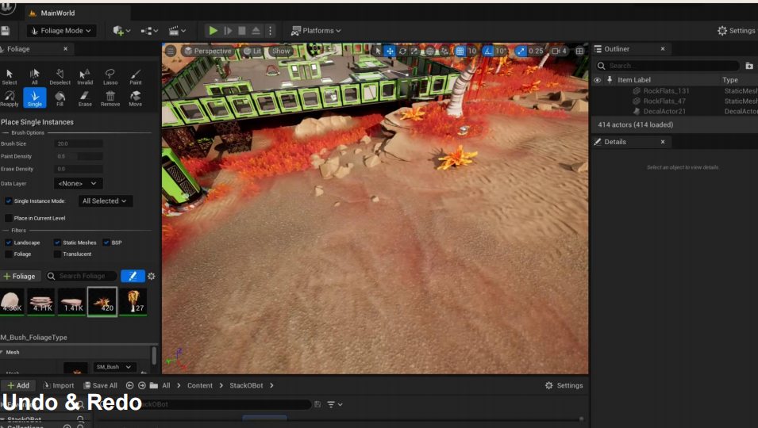Expand the All Selected instance mode dropdown
This screenshot has height=428, width=758.
[x=105, y=201]
